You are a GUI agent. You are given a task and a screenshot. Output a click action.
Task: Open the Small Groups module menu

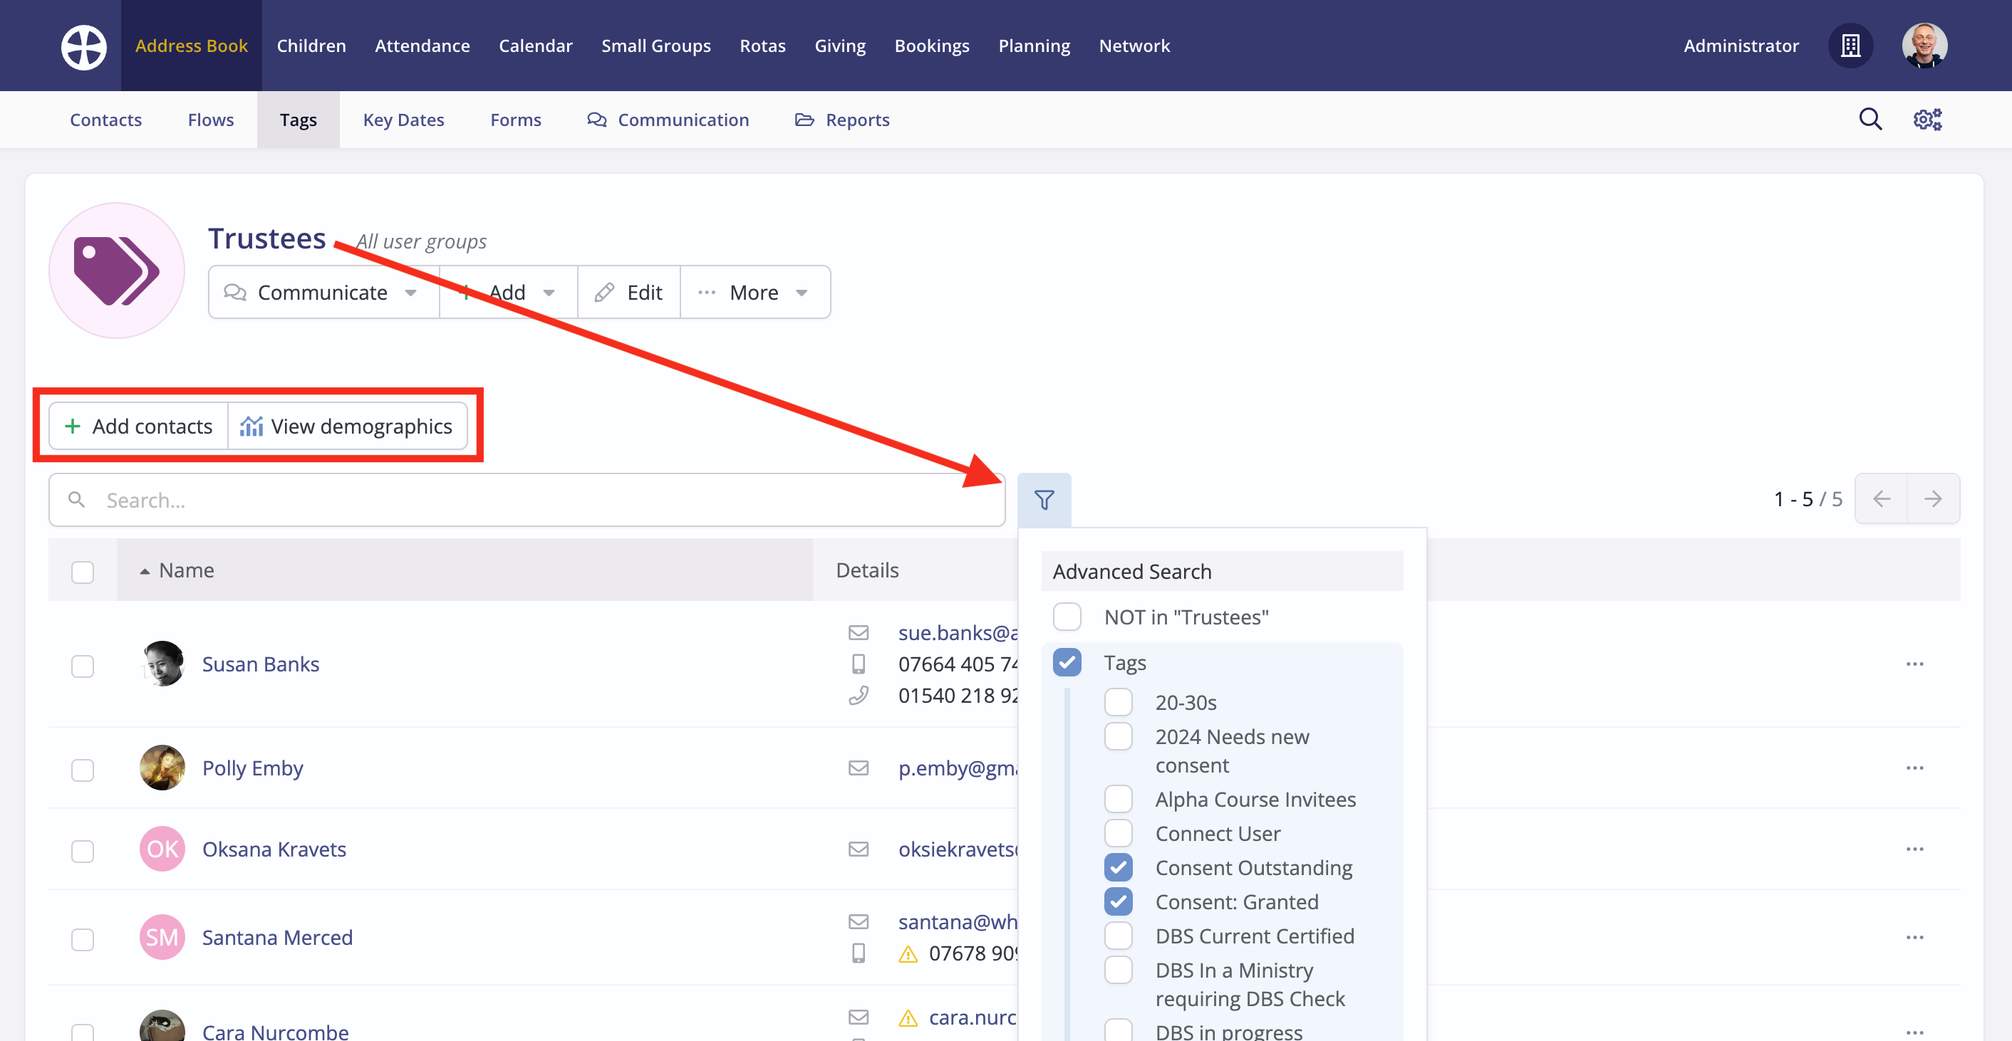655,46
